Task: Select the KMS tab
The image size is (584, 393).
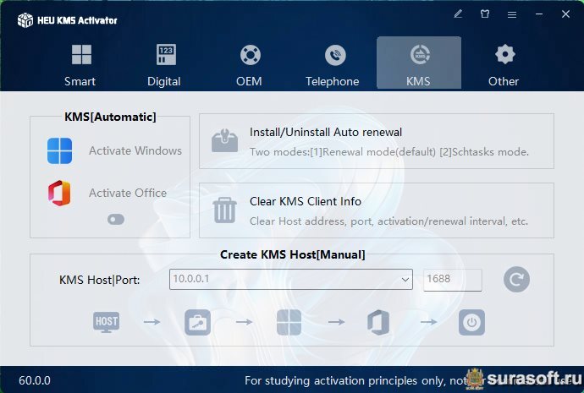Action: pos(419,63)
